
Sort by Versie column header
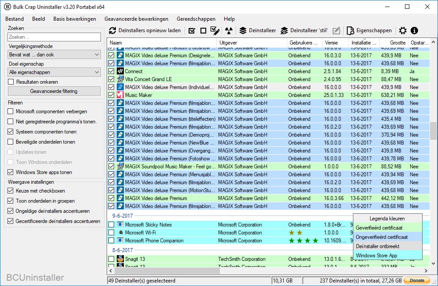click(x=335, y=43)
